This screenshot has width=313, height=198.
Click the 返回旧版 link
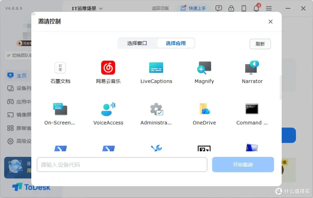tap(160, 8)
